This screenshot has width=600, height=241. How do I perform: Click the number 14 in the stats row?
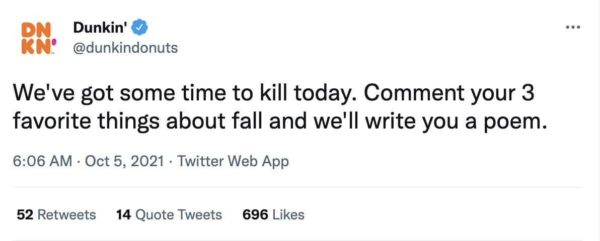[123, 215]
